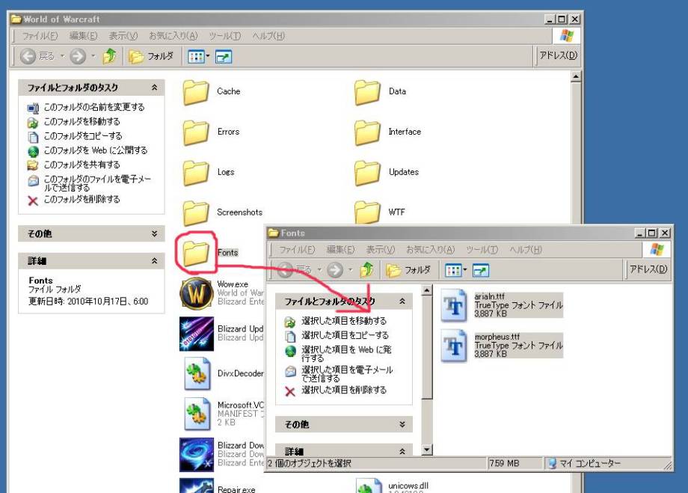Expand その他 panel in Fonts window

pos(402,424)
